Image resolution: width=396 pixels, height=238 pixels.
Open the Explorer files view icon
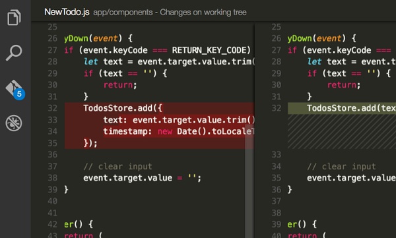click(14, 17)
